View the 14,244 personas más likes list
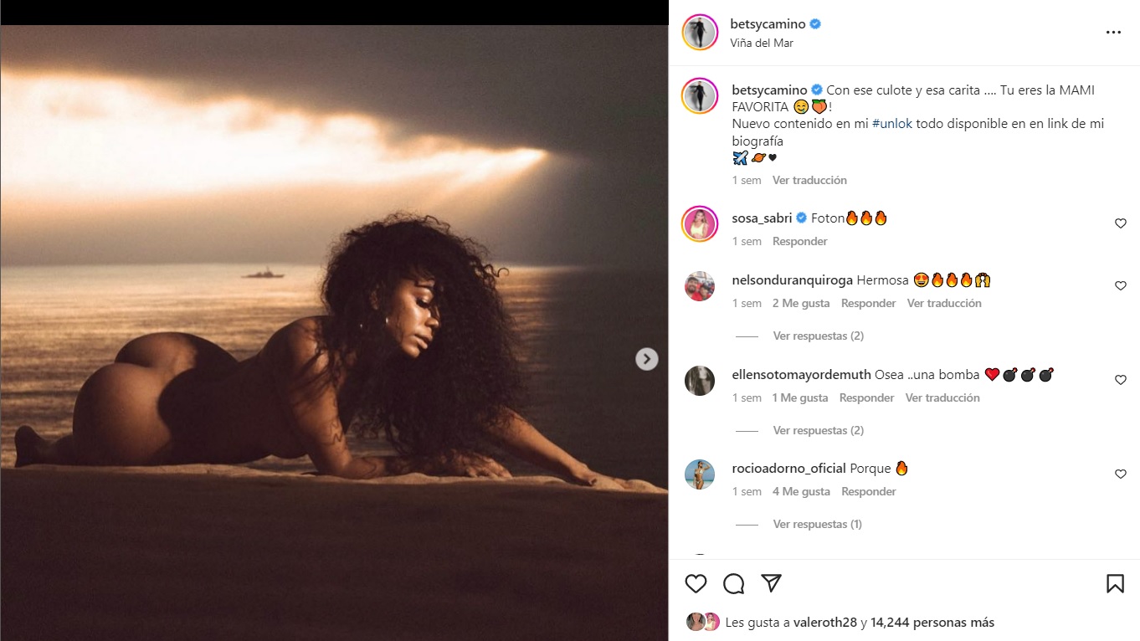1140x641 pixels. pos(932,623)
